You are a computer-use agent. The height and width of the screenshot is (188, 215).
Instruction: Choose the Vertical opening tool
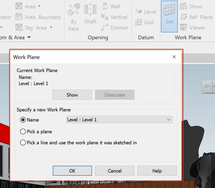pyautogui.click(x=114, y=17)
